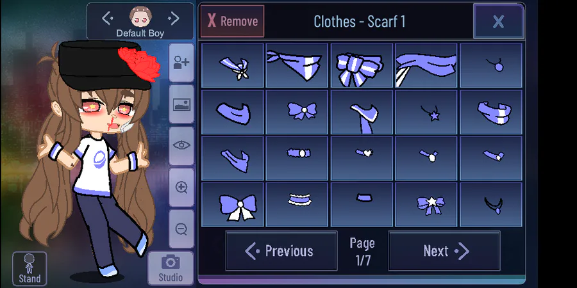577x288 pixels.
Task: Change the Stand pose button
Action: [x=29, y=269]
